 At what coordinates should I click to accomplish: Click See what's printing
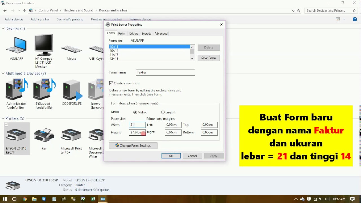70,19
